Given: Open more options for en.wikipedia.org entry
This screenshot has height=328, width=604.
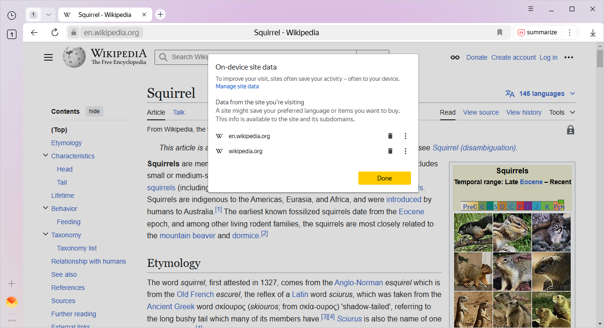Looking at the screenshot, I should [x=405, y=136].
